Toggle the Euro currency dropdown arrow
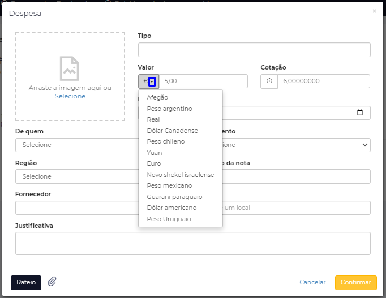The image size is (386, 298). click(152, 81)
